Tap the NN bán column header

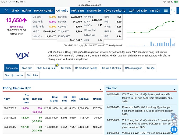pyautogui.click(x=97, y=99)
